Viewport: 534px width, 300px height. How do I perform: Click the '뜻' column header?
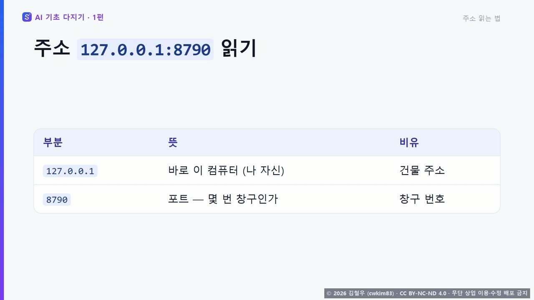173,142
